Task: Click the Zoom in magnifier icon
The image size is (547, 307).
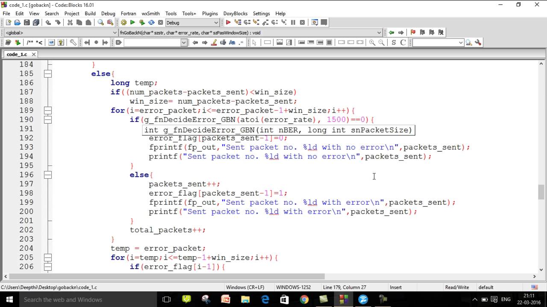Action: [x=372, y=42]
